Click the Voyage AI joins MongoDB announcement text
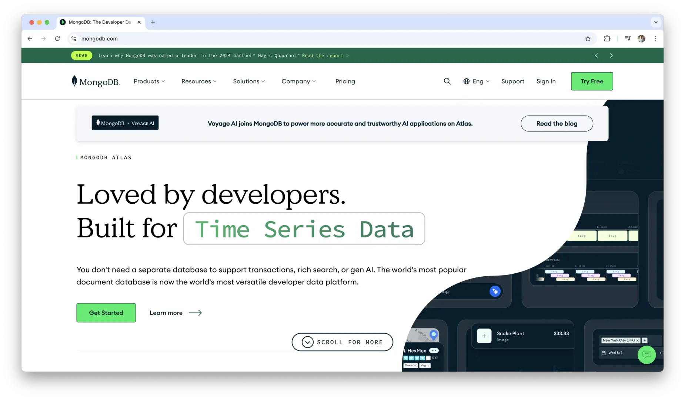 pyautogui.click(x=340, y=124)
